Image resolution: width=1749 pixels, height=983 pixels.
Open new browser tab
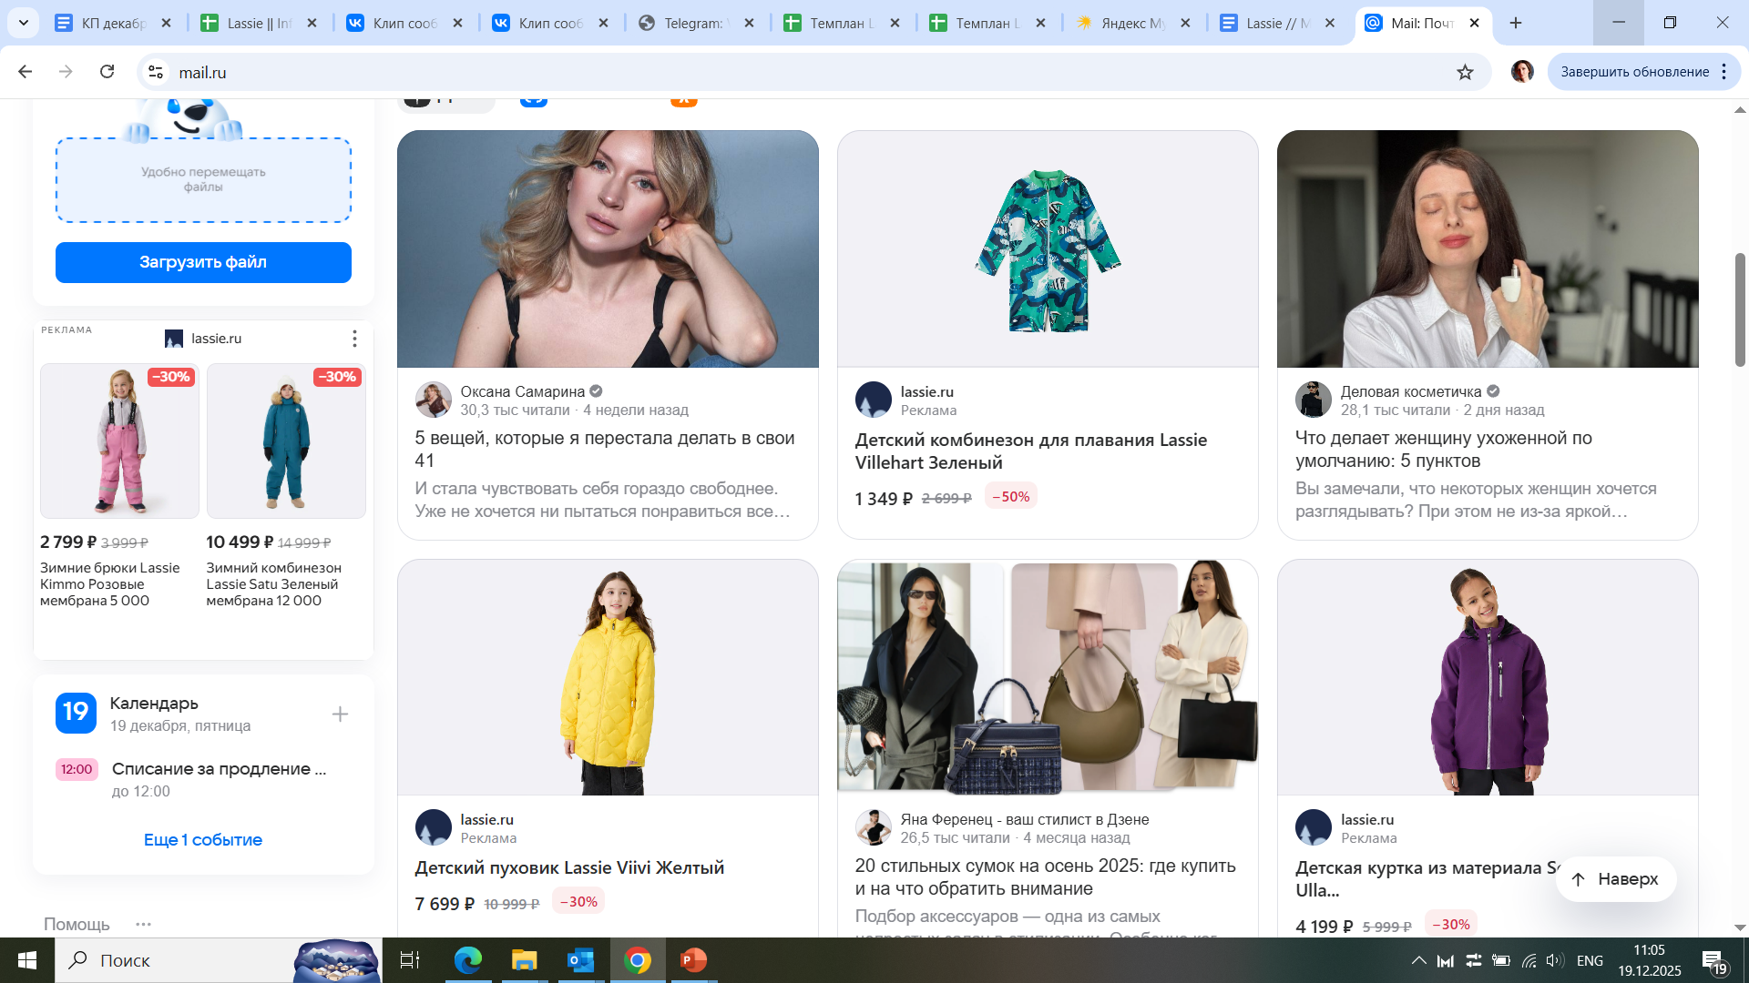pyautogui.click(x=1516, y=23)
